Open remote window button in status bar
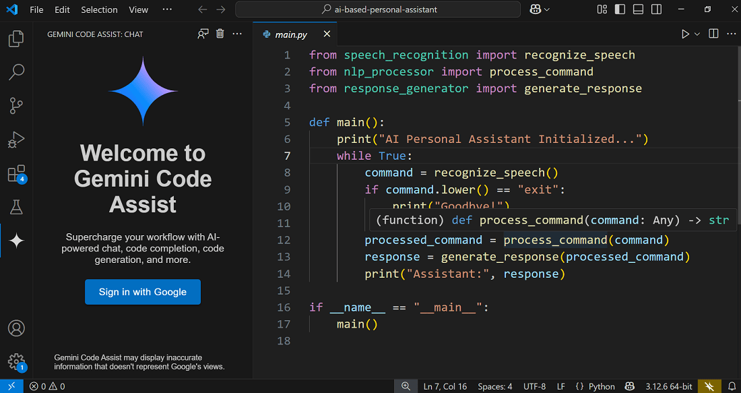Viewport: 741px width, 393px height. 11,386
